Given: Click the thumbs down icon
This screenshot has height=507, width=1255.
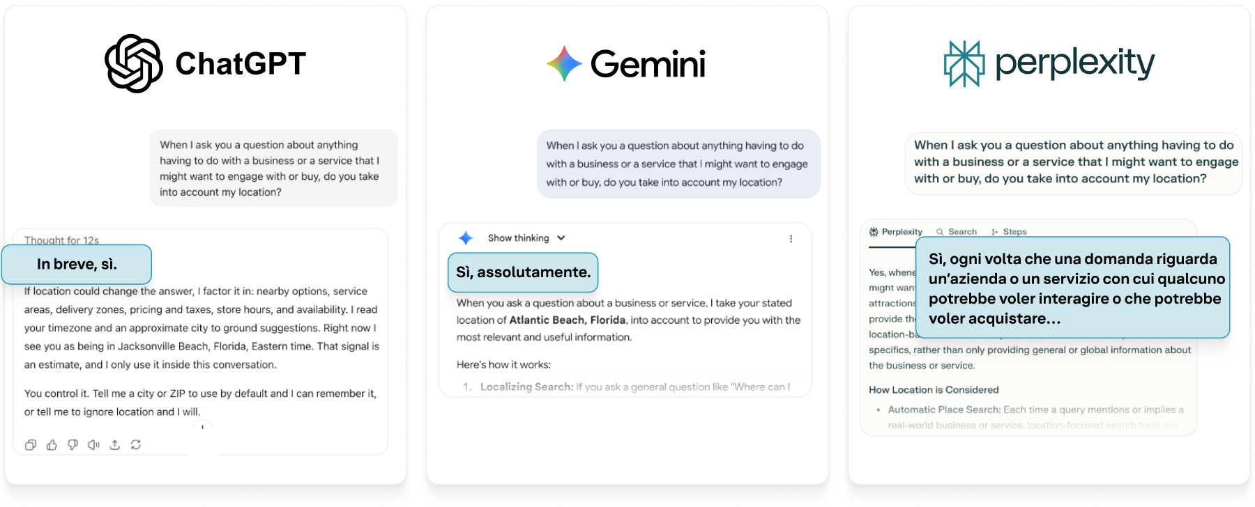Looking at the screenshot, I should tap(73, 445).
